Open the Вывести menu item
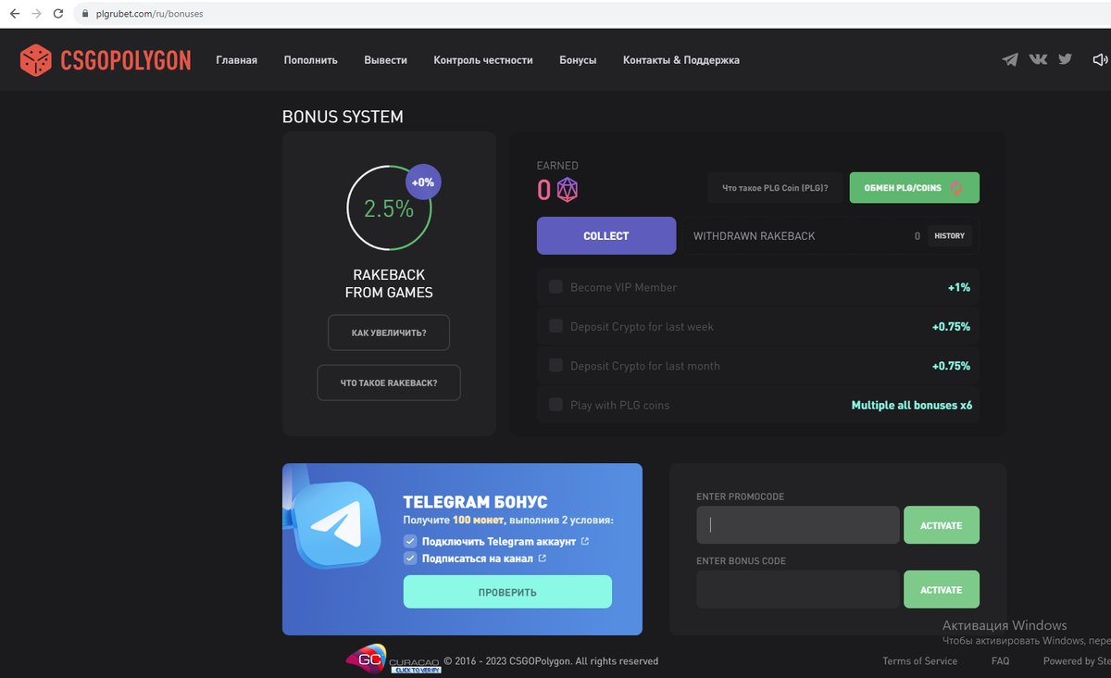Image resolution: width=1111 pixels, height=678 pixels. pos(386,60)
